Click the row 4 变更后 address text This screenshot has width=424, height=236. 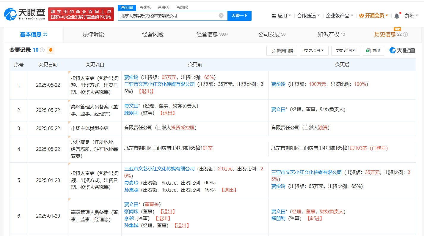(x=330, y=148)
